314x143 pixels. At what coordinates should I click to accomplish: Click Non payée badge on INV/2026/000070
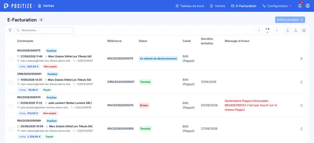(50, 113)
